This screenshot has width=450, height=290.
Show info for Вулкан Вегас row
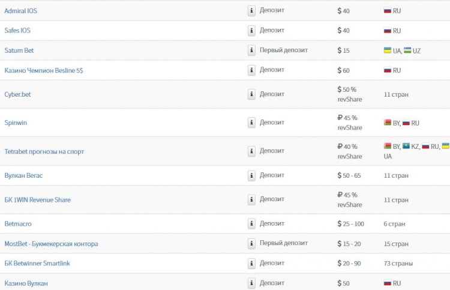tap(251, 176)
